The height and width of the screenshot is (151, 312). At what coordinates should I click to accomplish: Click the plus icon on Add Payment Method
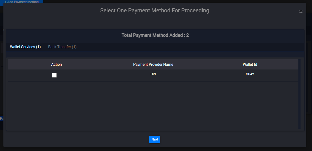click(6, 2)
